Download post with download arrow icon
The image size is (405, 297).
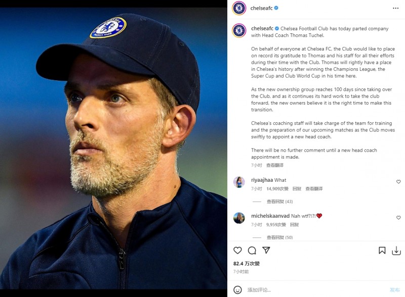coord(396,251)
